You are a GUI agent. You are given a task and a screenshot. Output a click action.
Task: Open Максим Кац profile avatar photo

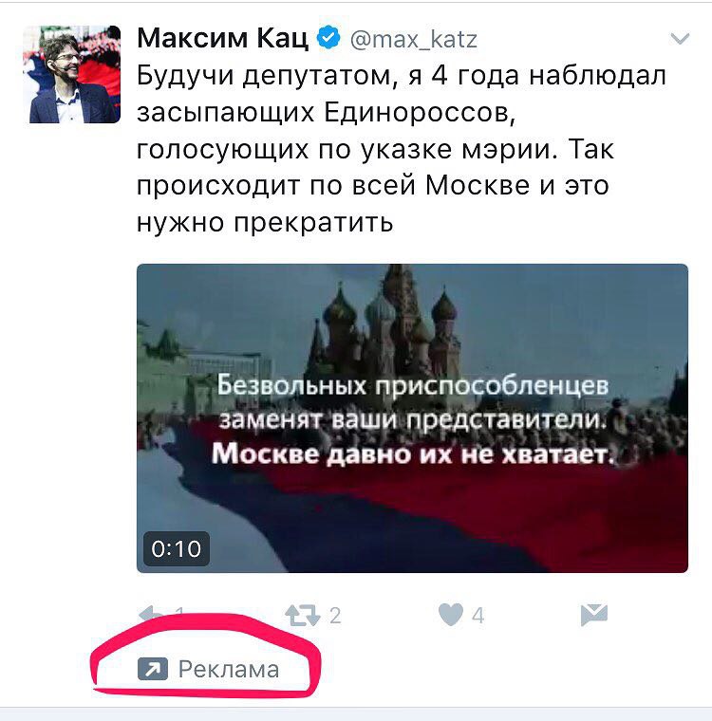tap(72, 74)
